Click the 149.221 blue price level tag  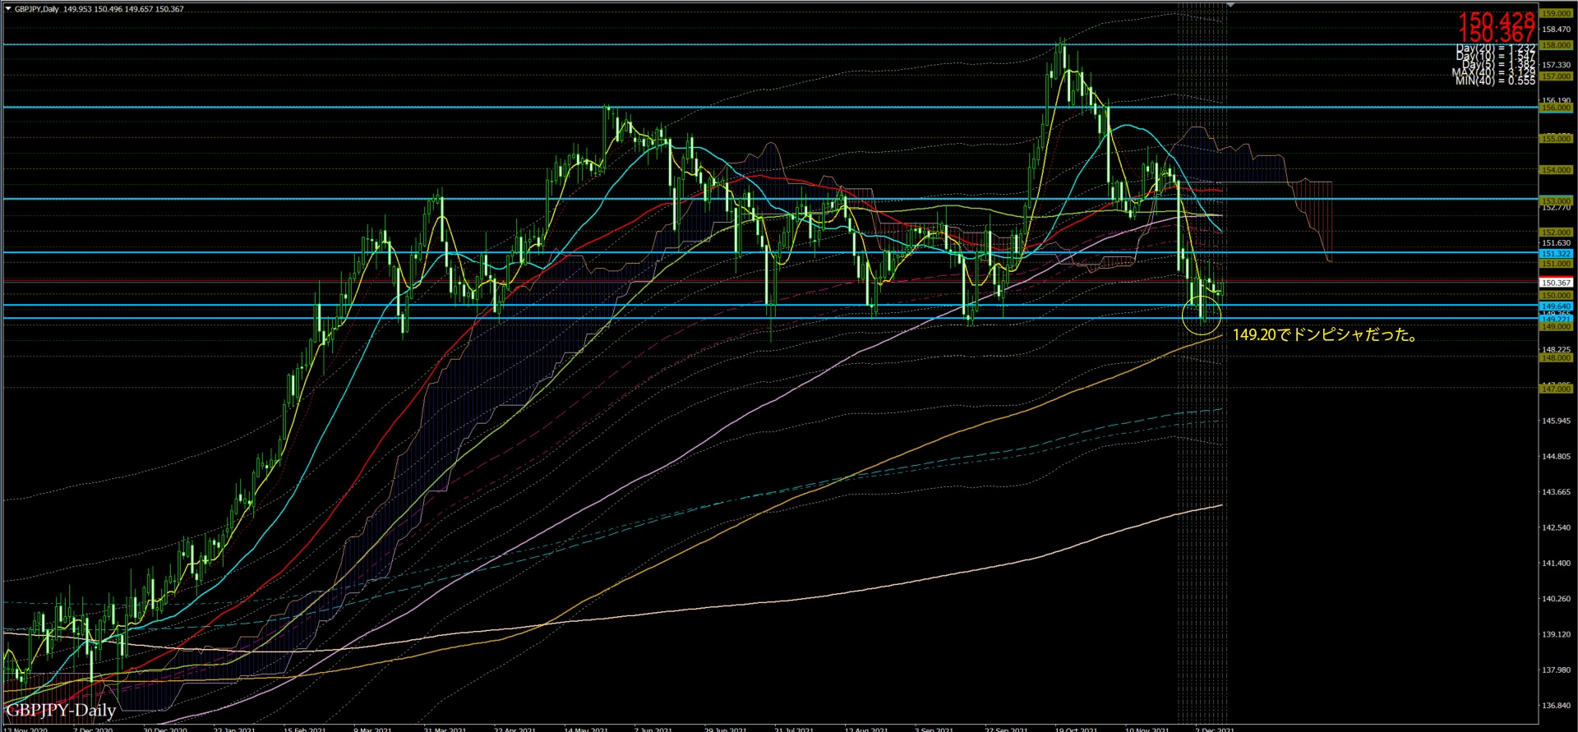tap(1555, 319)
